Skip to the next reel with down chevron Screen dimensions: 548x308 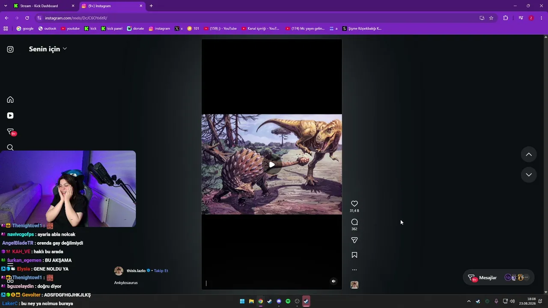tap(529, 175)
